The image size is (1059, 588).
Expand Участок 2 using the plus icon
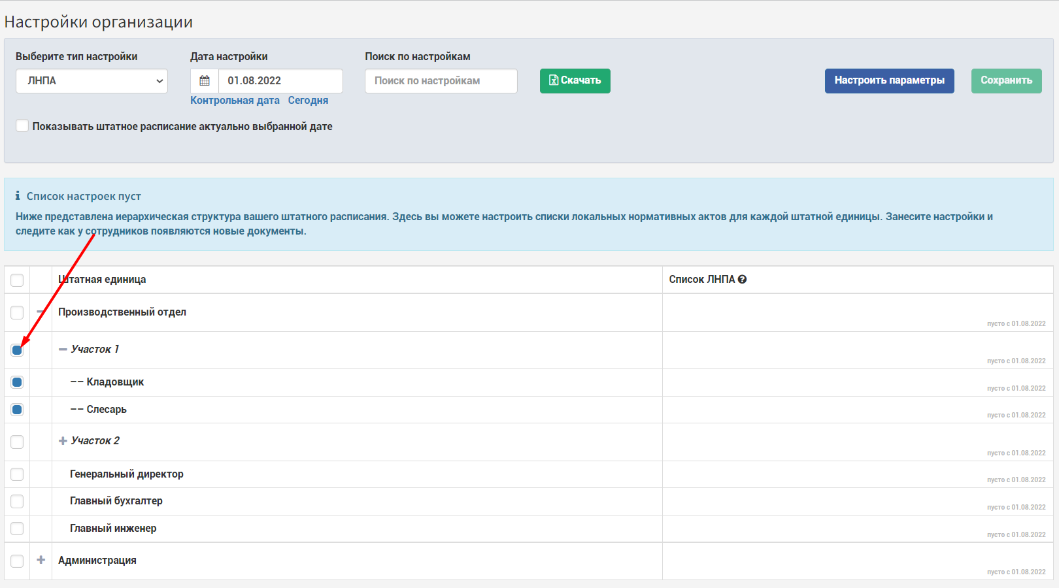point(63,441)
